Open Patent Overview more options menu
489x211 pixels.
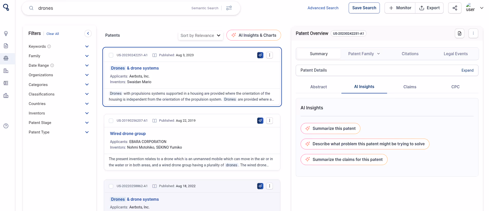pos(473,33)
